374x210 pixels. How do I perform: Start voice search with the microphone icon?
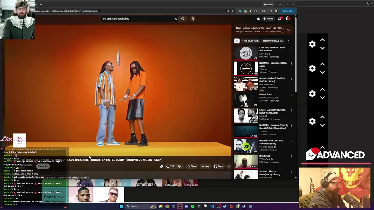pyautogui.click(x=193, y=19)
